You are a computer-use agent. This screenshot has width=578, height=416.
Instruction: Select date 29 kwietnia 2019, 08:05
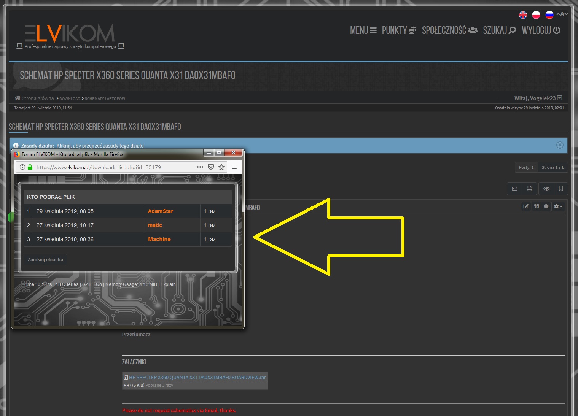65,211
